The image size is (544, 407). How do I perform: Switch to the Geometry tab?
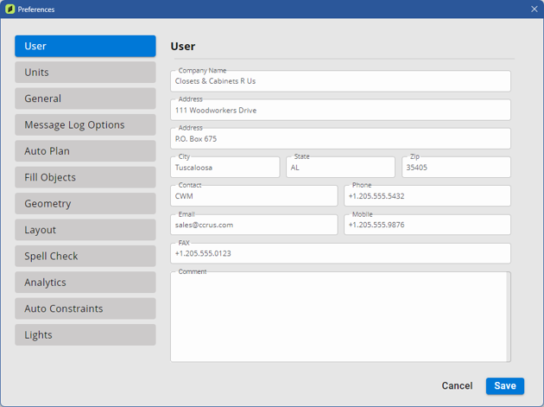click(x=85, y=204)
